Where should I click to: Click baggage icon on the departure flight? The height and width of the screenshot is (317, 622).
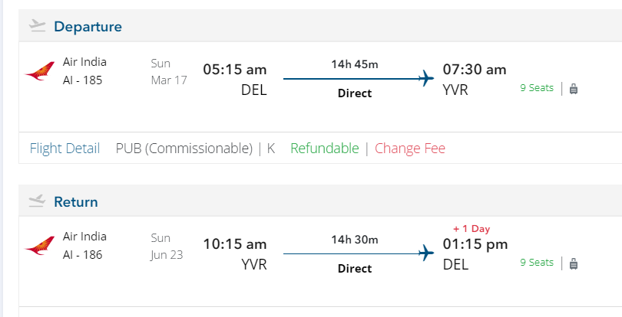pos(574,89)
